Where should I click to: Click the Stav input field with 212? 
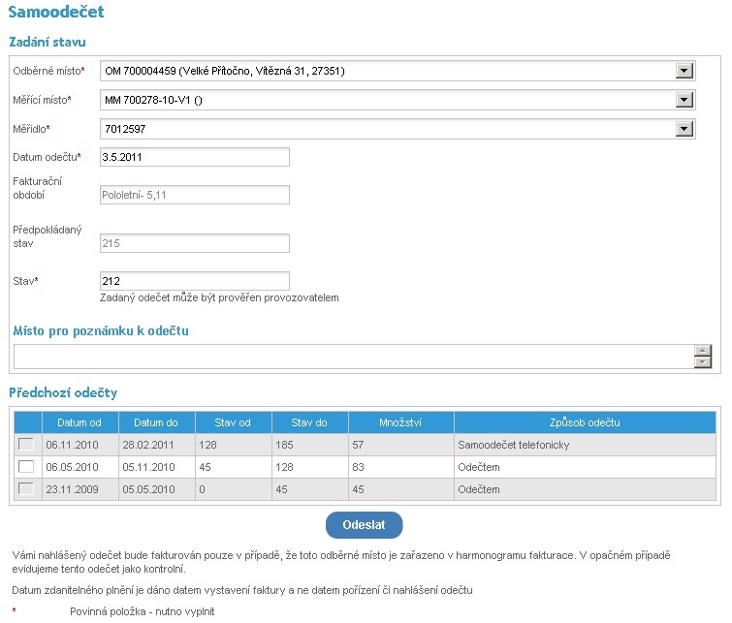click(195, 281)
